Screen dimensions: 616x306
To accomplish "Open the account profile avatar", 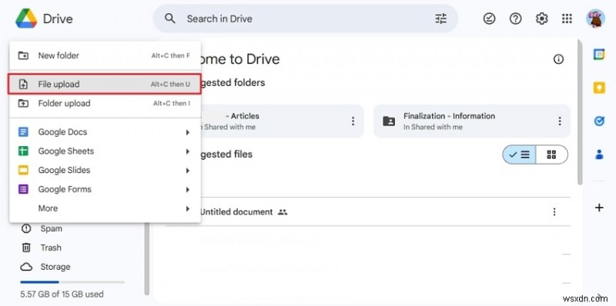I will pos(595,18).
